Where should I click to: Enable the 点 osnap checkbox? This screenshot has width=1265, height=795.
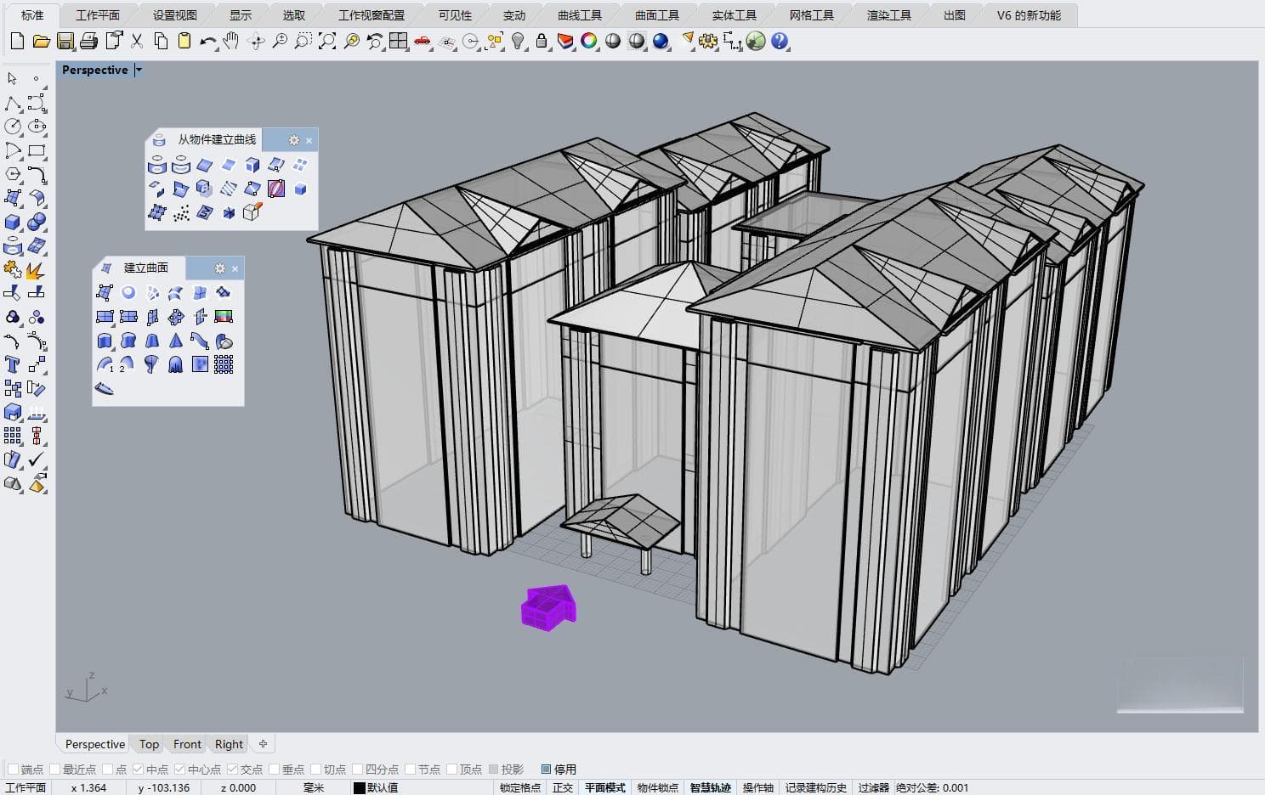pos(107,769)
